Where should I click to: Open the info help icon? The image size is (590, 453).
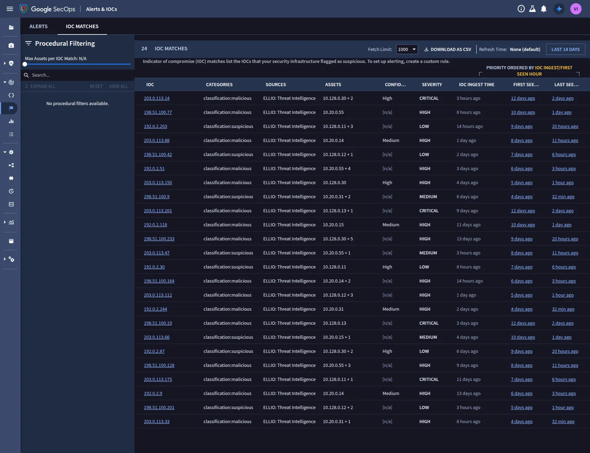tap(521, 9)
